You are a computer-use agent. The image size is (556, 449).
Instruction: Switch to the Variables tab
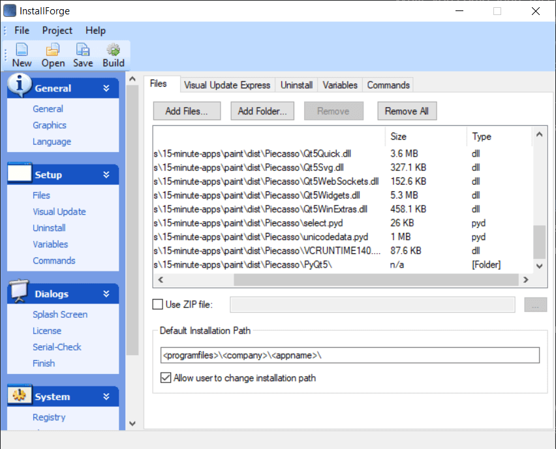340,85
